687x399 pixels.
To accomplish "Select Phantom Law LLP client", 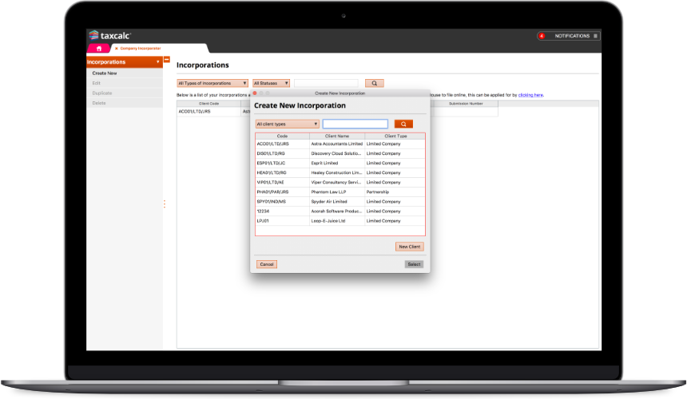I will (x=340, y=192).
